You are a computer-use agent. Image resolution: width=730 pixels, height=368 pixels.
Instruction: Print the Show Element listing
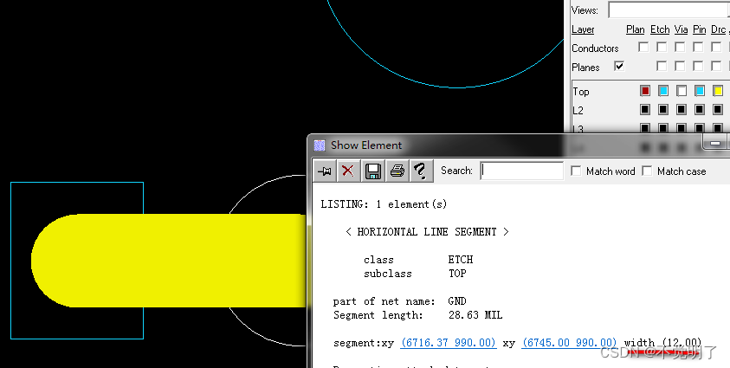397,171
